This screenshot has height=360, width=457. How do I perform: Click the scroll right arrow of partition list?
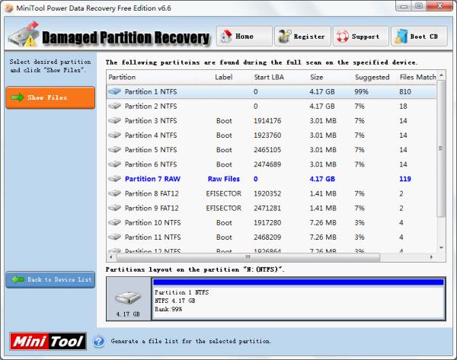point(431,257)
